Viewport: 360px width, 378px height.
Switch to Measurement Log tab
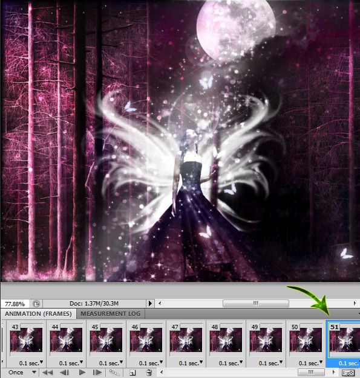tap(110, 313)
